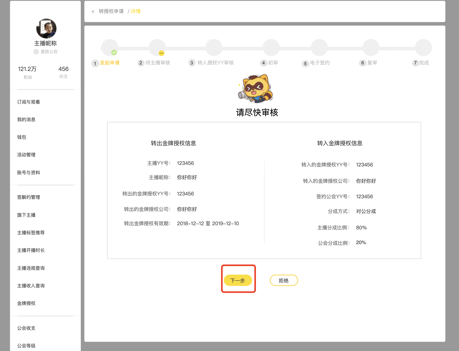Open the 钱包 sidebar entry
Viewport: 459px width, 351px height.
[21, 137]
